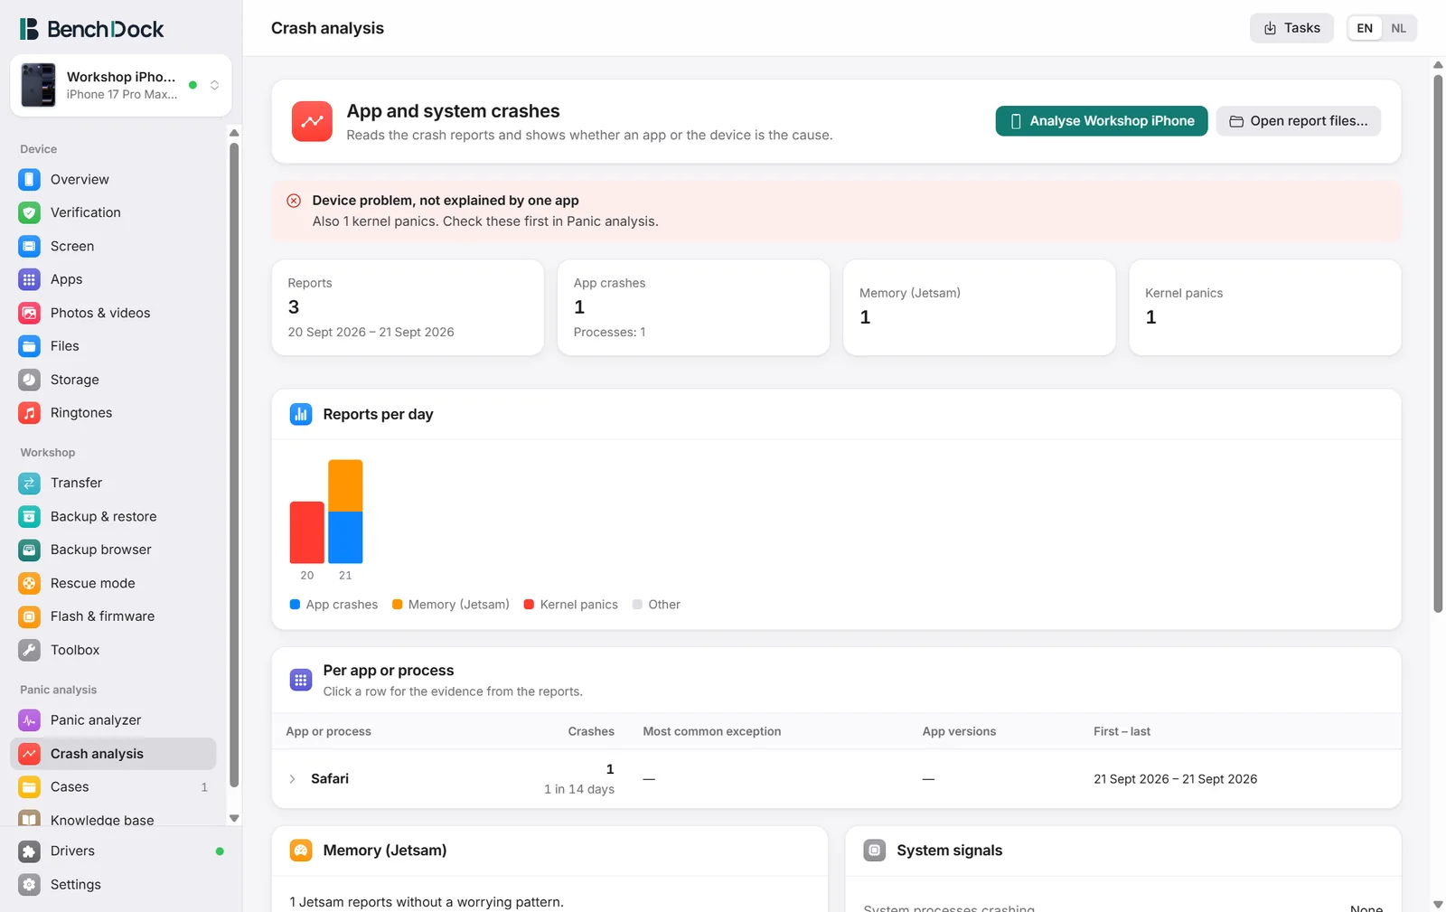Click the Panic analyzer pulse icon
The width and height of the screenshot is (1446, 912).
pos(30,720)
